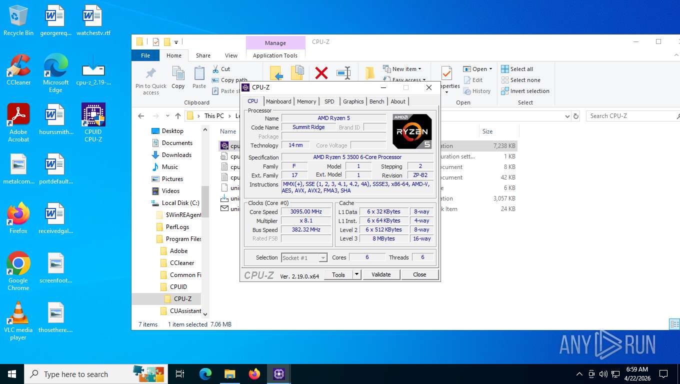Click the Select none option
This screenshot has height=384, width=680.
[520, 80]
